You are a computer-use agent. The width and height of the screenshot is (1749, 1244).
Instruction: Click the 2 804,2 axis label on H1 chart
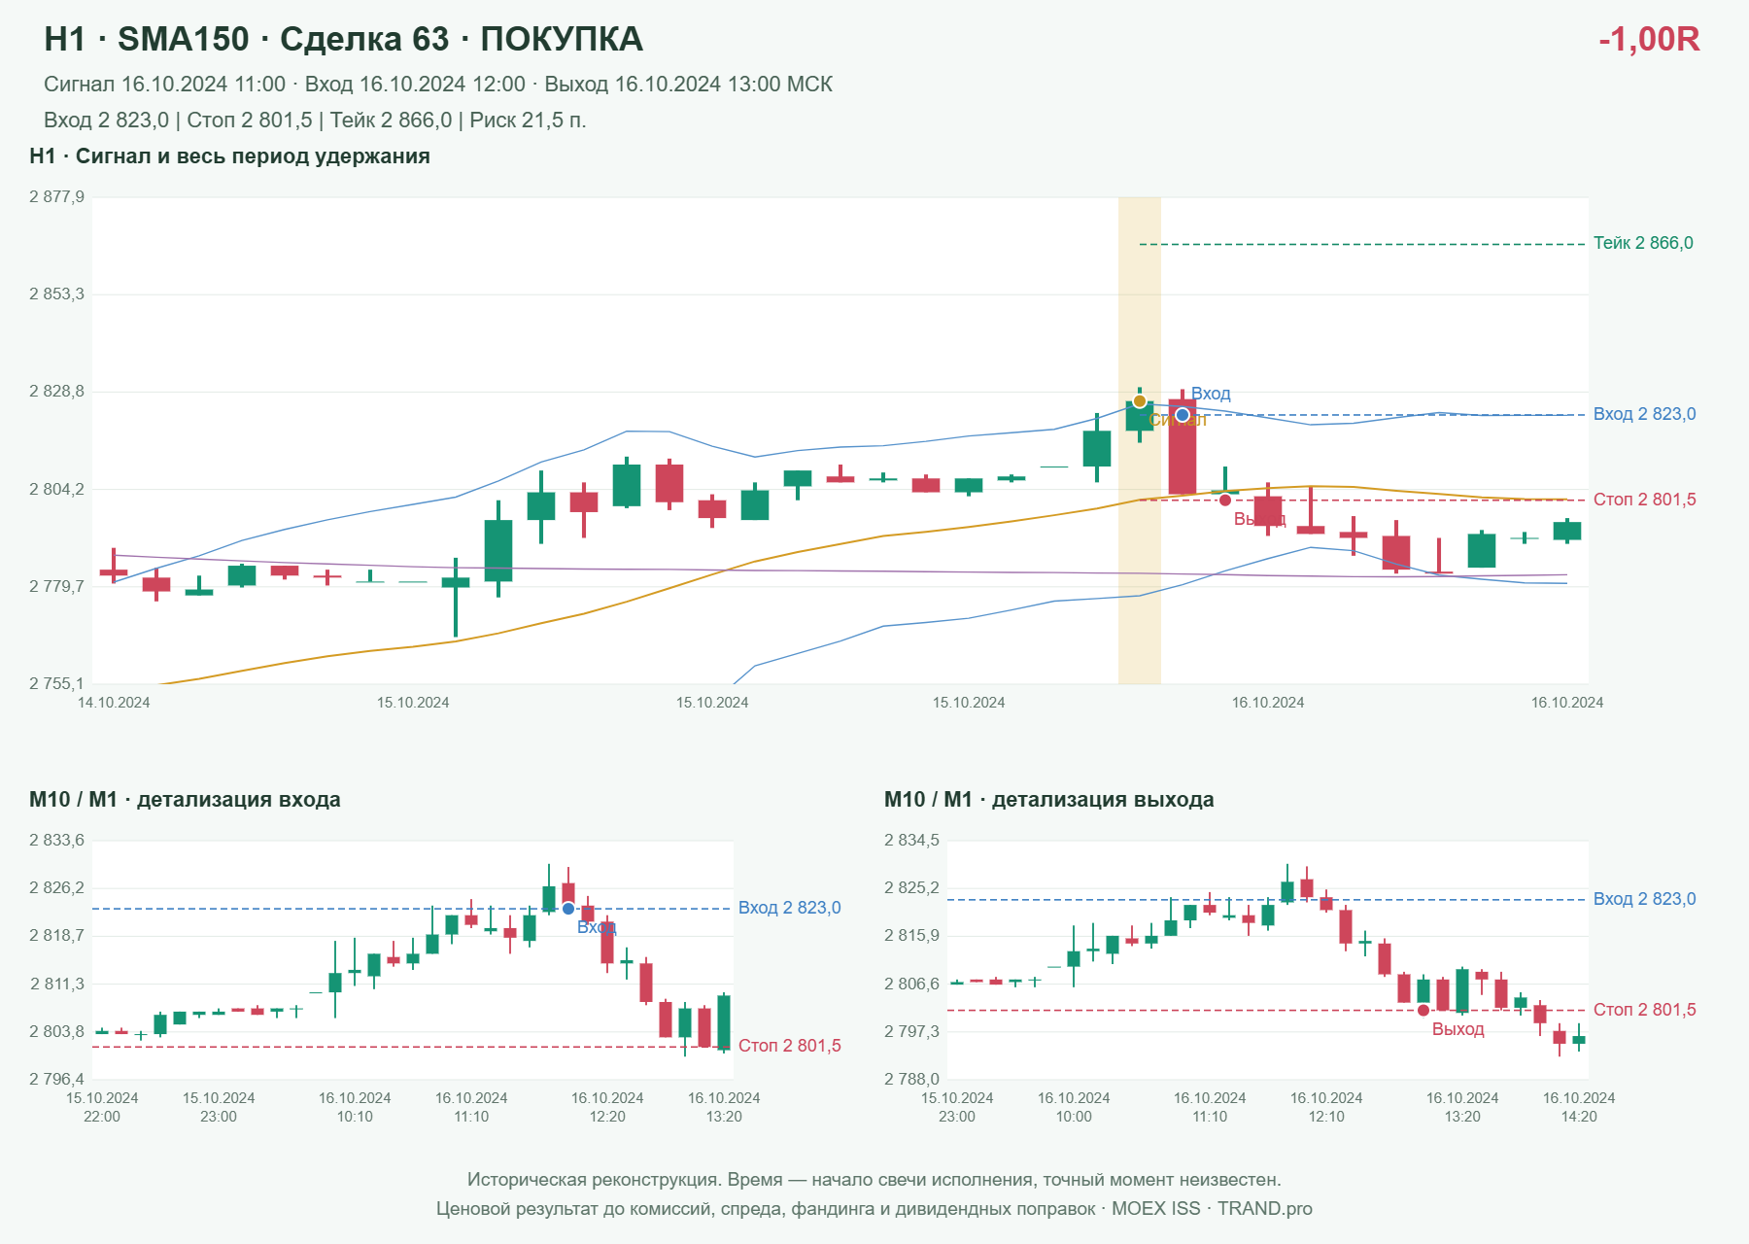tap(56, 490)
